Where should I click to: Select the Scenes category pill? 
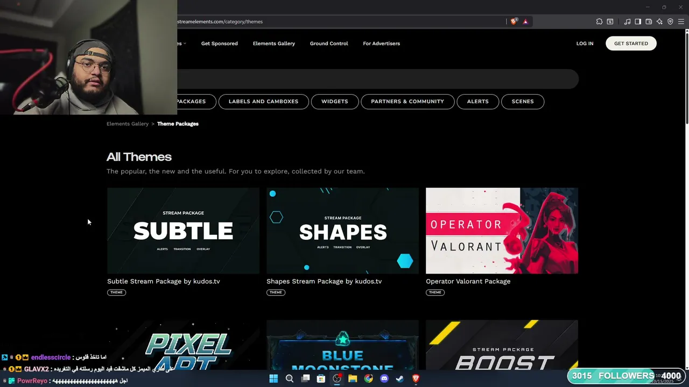(523, 102)
